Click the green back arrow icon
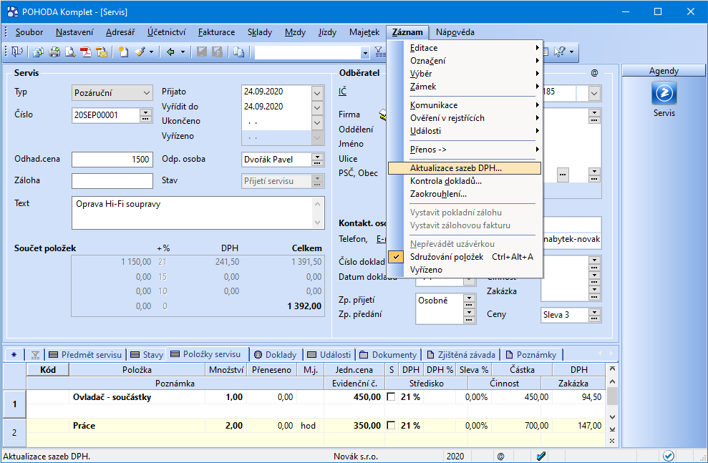 point(170,52)
